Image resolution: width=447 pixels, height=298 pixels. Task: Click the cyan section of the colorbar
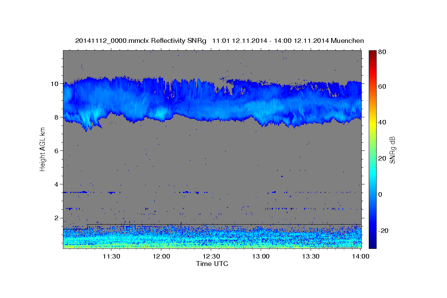(x=372, y=172)
